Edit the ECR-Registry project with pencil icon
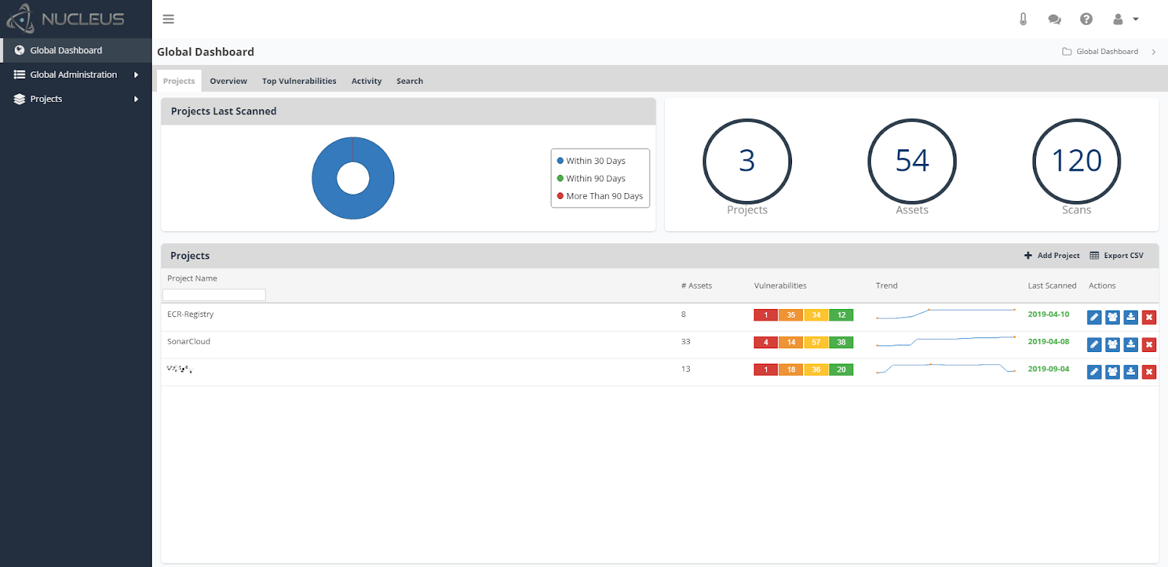 click(x=1094, y=317)
